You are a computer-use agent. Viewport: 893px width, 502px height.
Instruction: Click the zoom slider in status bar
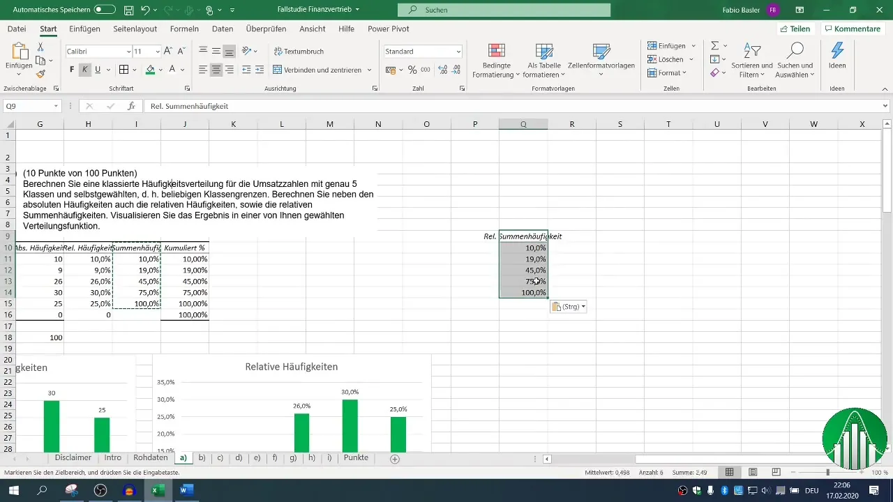click(x=827, y=473)
